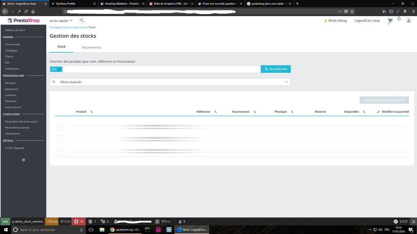Close the Symfony debug toolbar

tap(414, 222)
